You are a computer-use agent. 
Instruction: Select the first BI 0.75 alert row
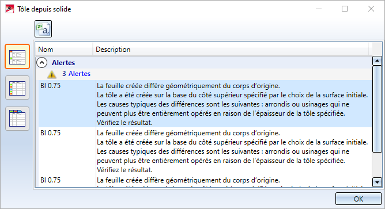click(x=205, y=104)
